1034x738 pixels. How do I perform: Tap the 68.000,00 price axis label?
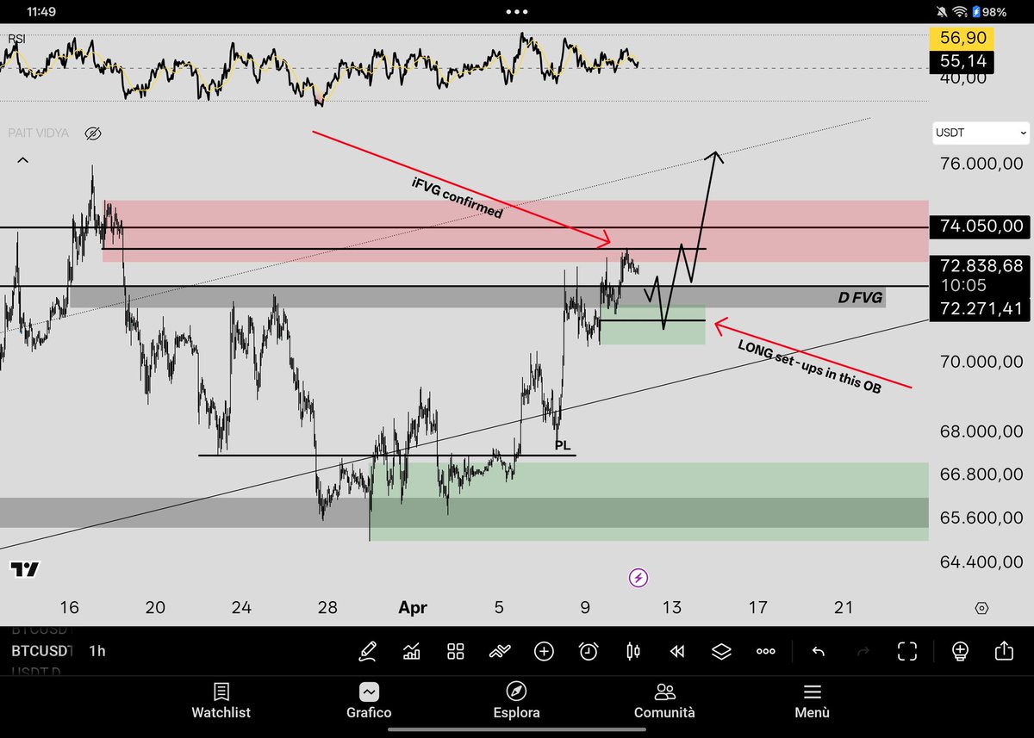pos(981,431)
